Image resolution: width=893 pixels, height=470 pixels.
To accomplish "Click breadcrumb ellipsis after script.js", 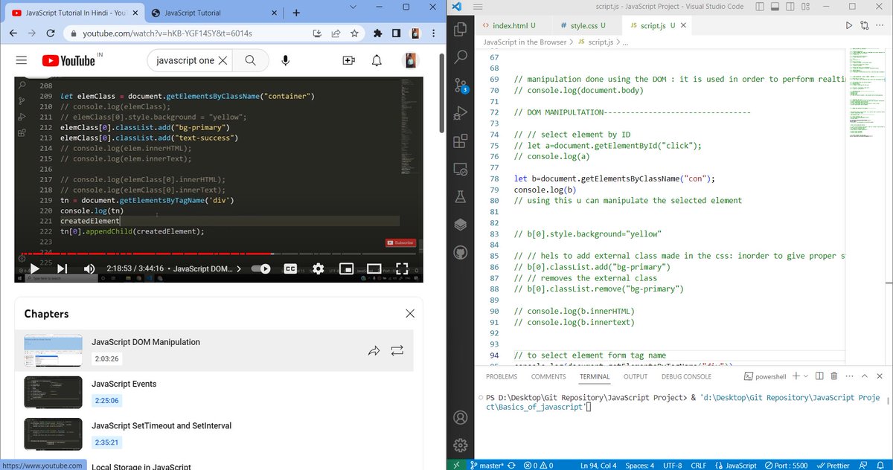I will pyautogui.click(x=625, y=42).
